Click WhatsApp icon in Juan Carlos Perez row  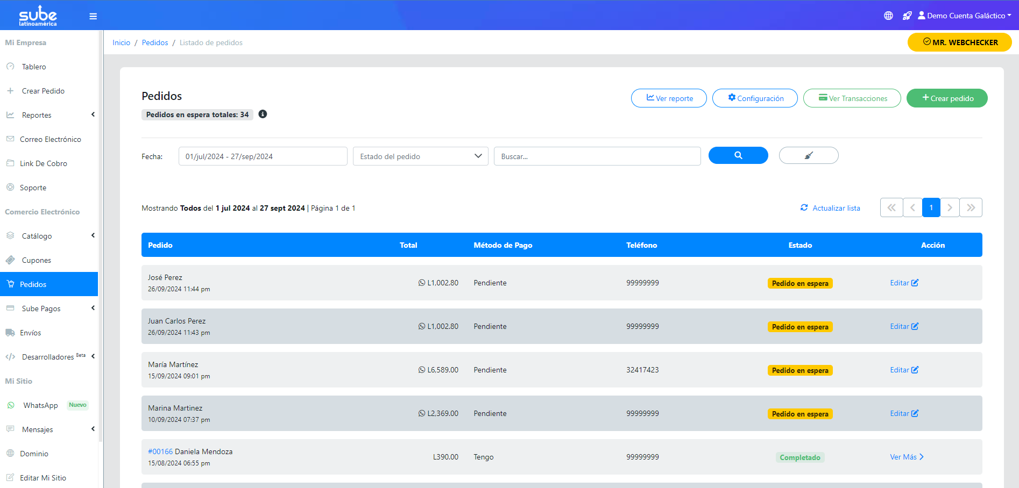point(422,326)
